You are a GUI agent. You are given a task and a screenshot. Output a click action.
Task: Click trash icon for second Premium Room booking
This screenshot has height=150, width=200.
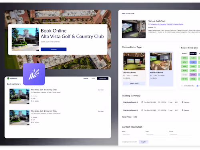coord(182,110)
